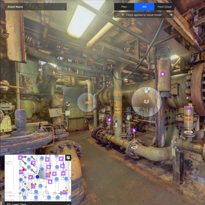Screen dimensions: 205x205
Task: Click the dark blue current location dot on the minimap
Action: 38,176
